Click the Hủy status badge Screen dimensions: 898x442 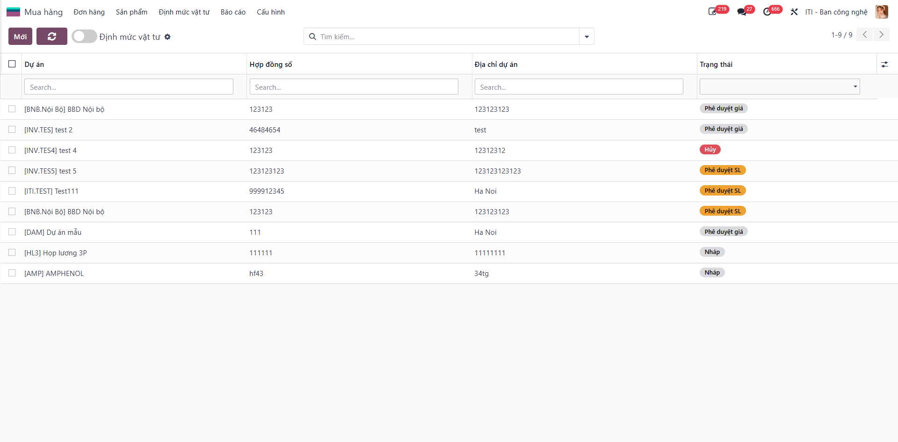[x=710, y=150]
